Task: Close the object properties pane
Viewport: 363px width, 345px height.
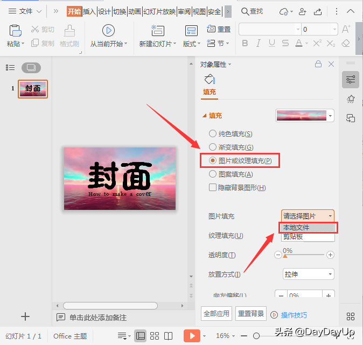Action: point(331,64)
